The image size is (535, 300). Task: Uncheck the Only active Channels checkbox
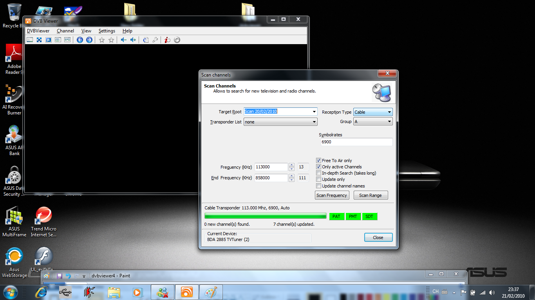pyautogui.click(x=319, y=167)
